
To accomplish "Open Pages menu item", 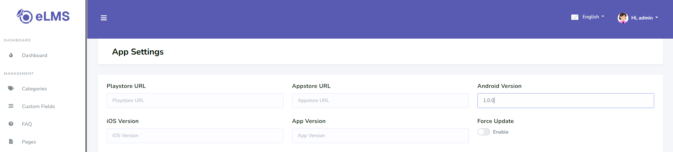I will tap(29, 142).
